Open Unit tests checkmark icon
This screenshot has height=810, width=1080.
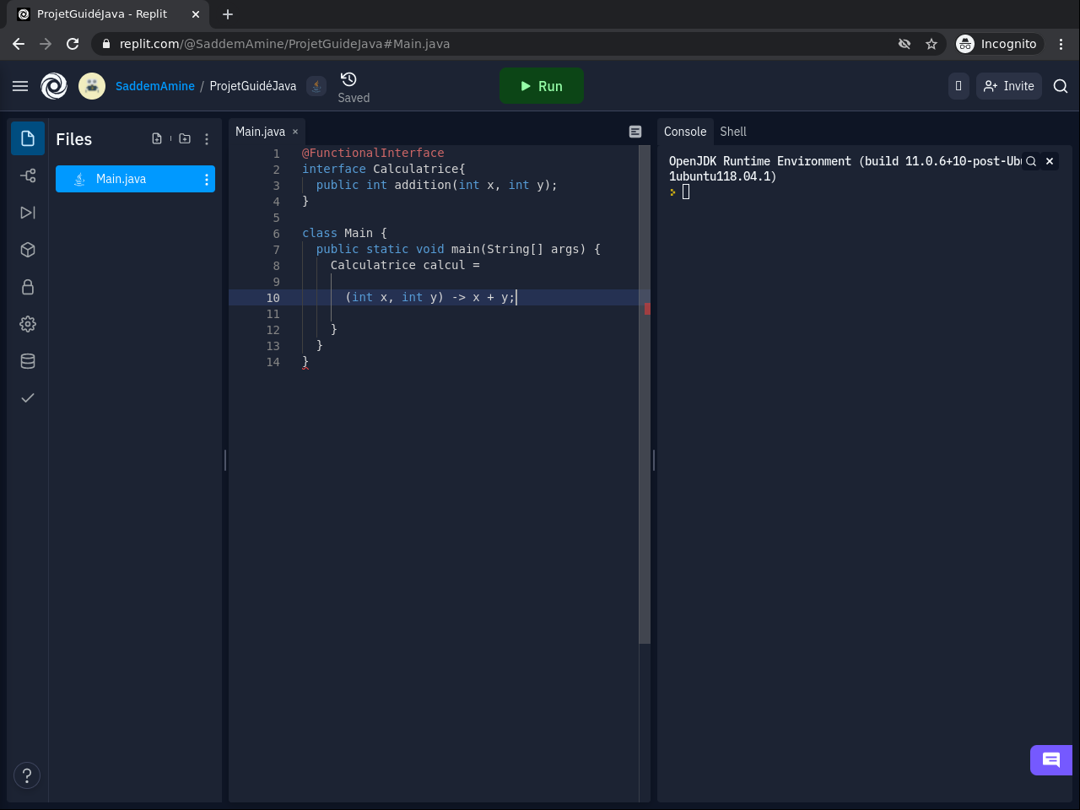28,398
